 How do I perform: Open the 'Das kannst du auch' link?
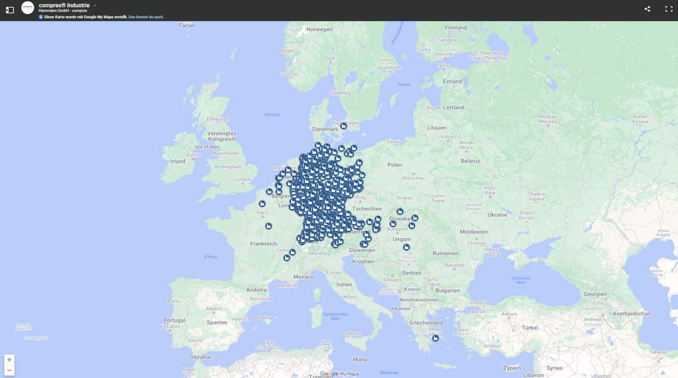pos(146,16)
